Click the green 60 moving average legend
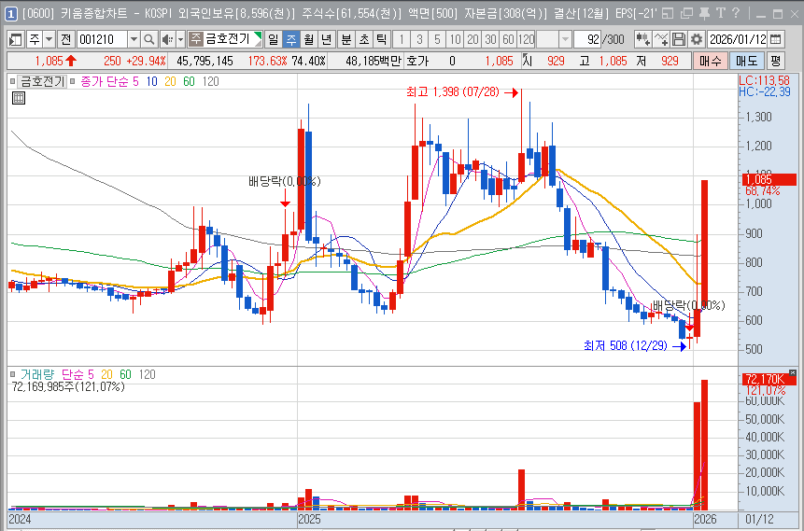The image size is (804, 531). (189, 81)
